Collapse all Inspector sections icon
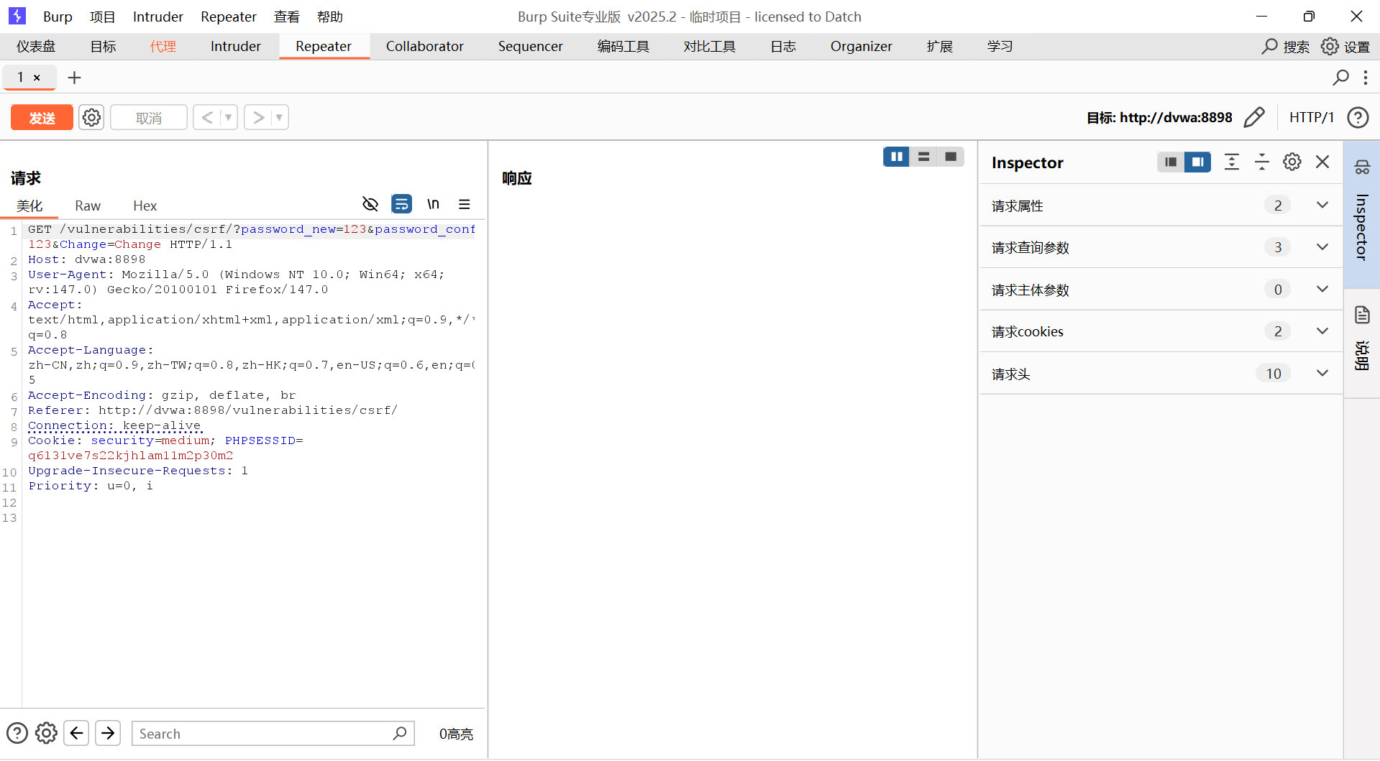 pos(1262,162)
